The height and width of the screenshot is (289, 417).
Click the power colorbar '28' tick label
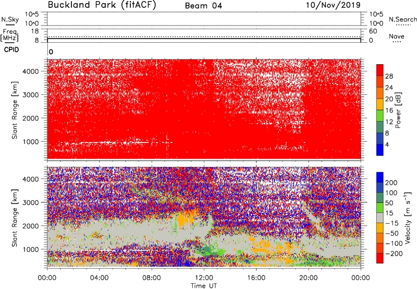389,76
